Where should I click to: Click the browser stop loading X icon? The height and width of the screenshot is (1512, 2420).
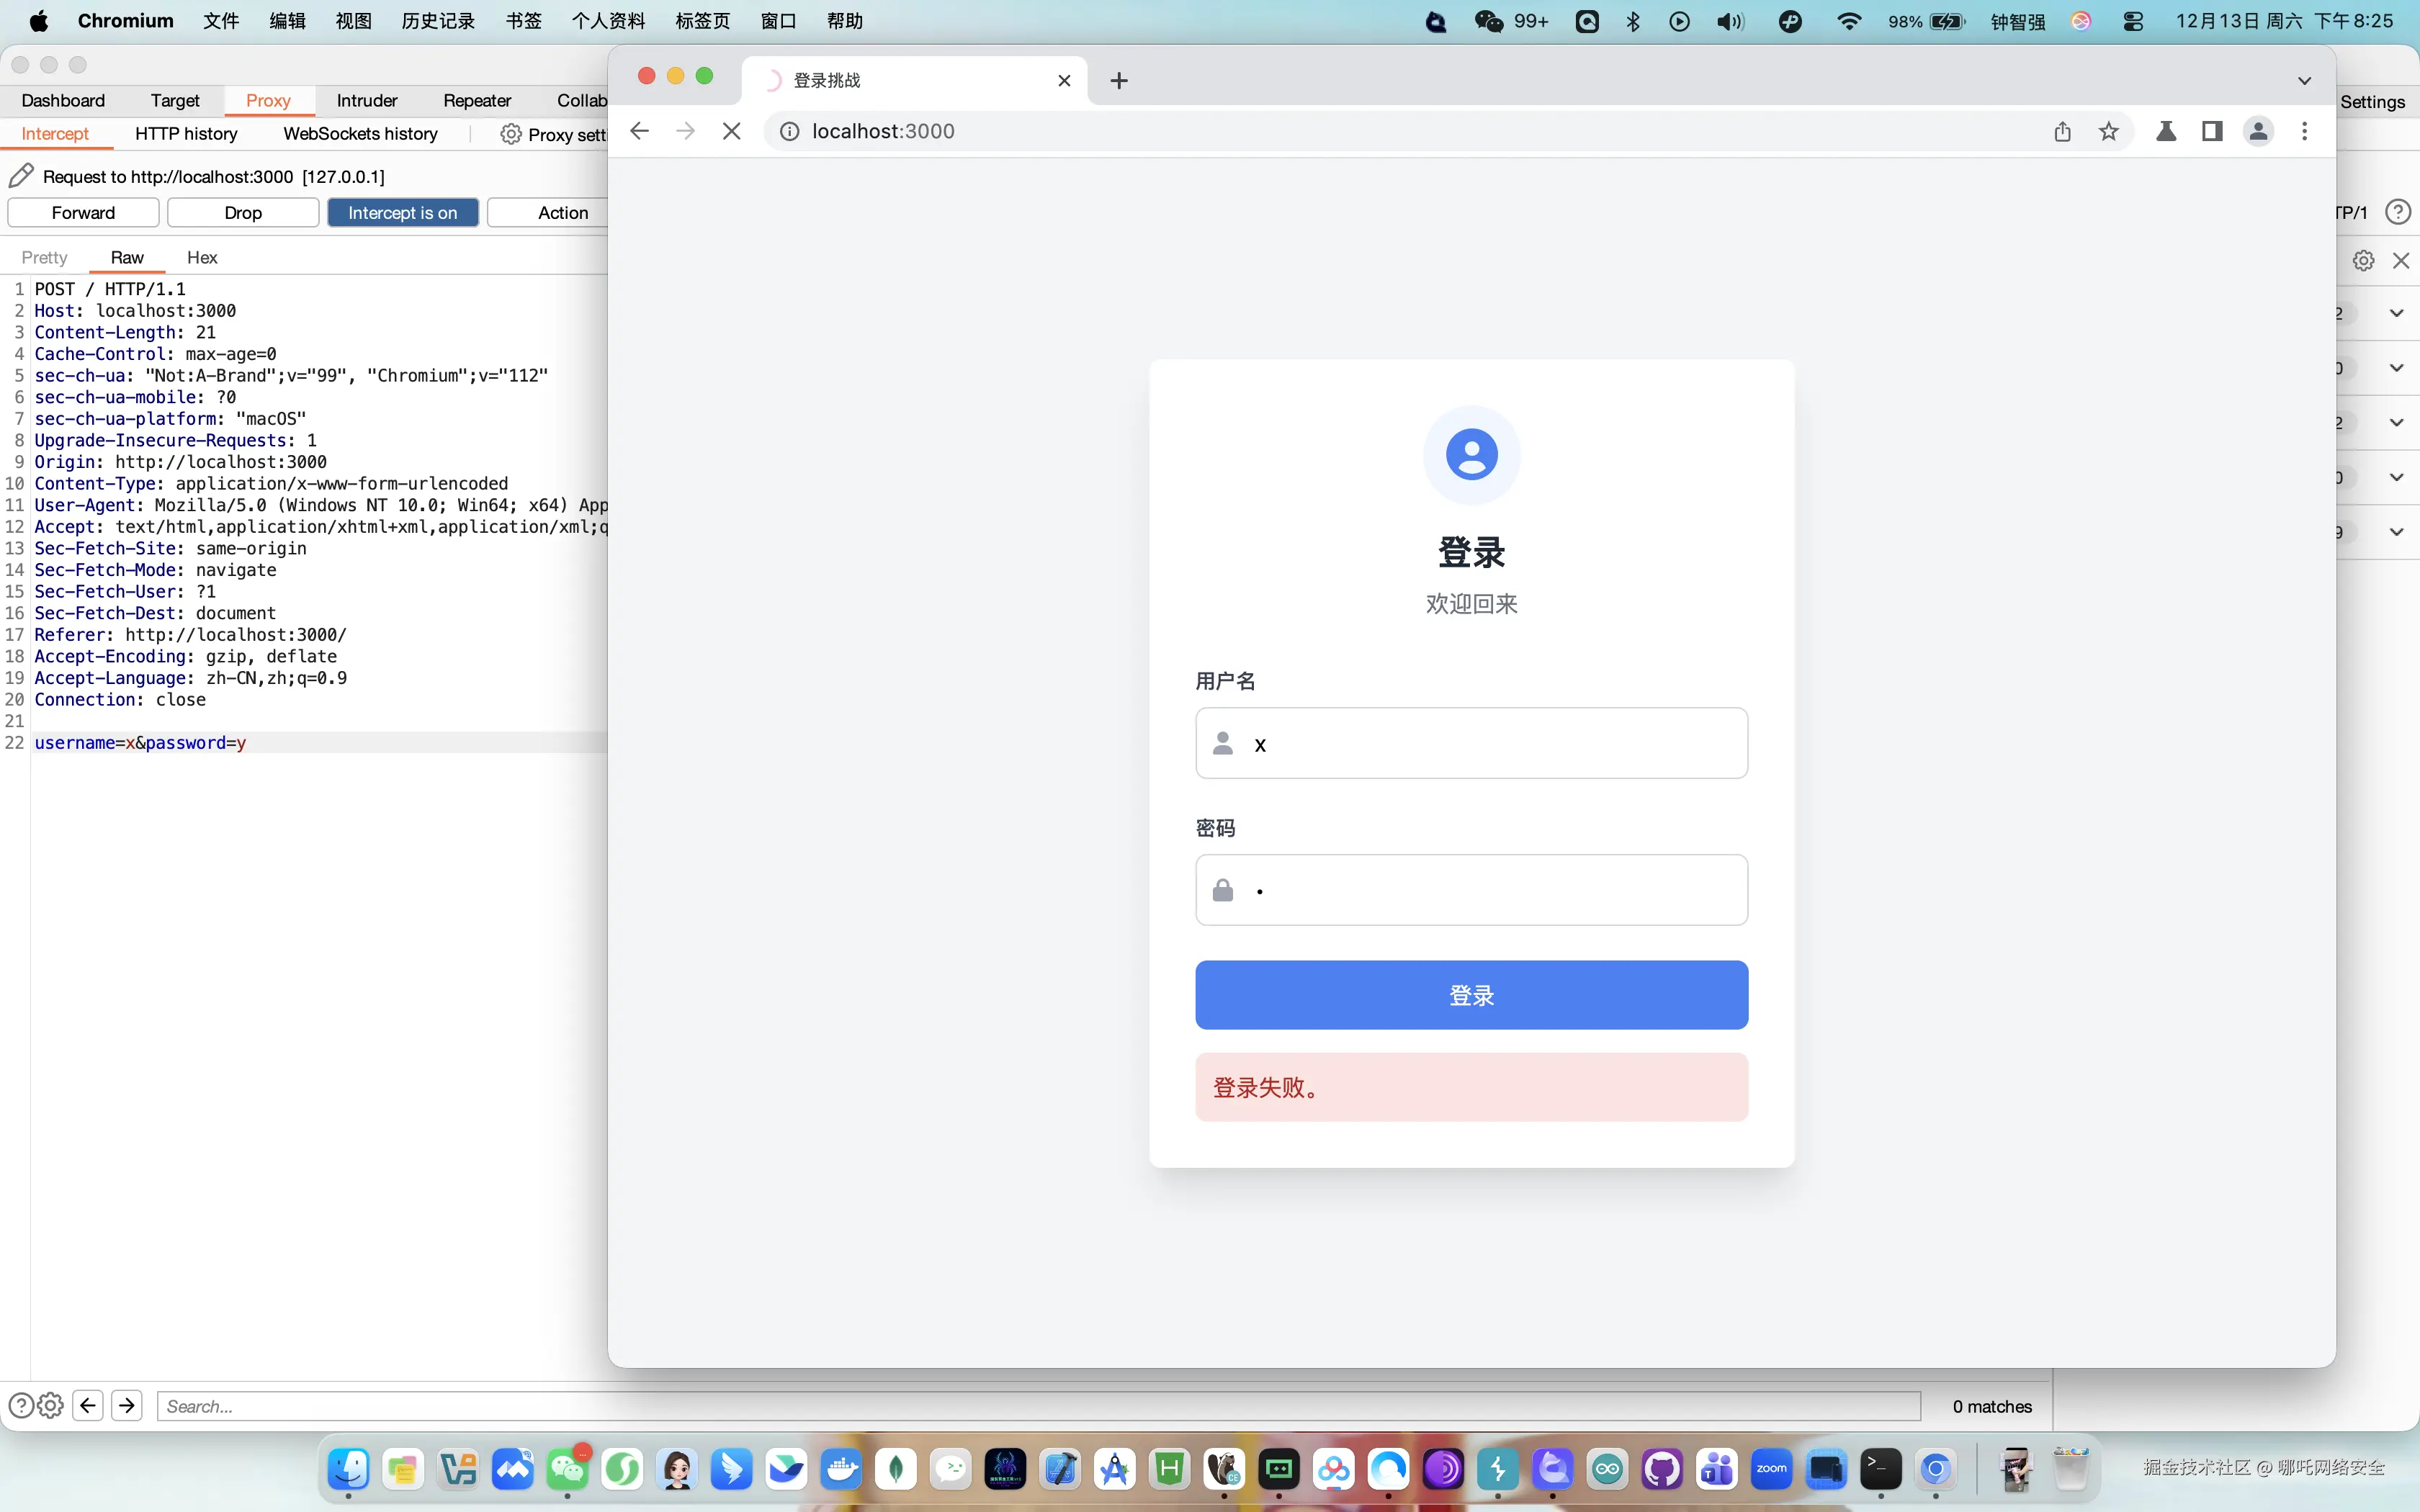pyautogui.click(x=731, y=131)
